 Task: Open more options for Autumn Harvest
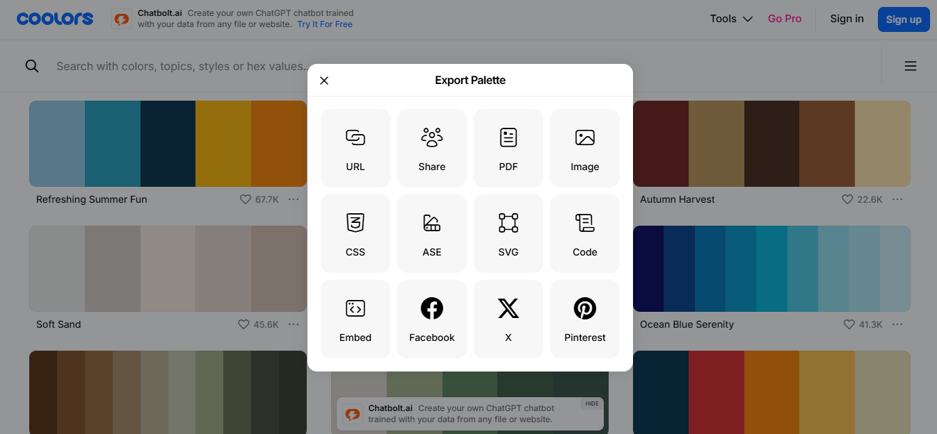897,199
